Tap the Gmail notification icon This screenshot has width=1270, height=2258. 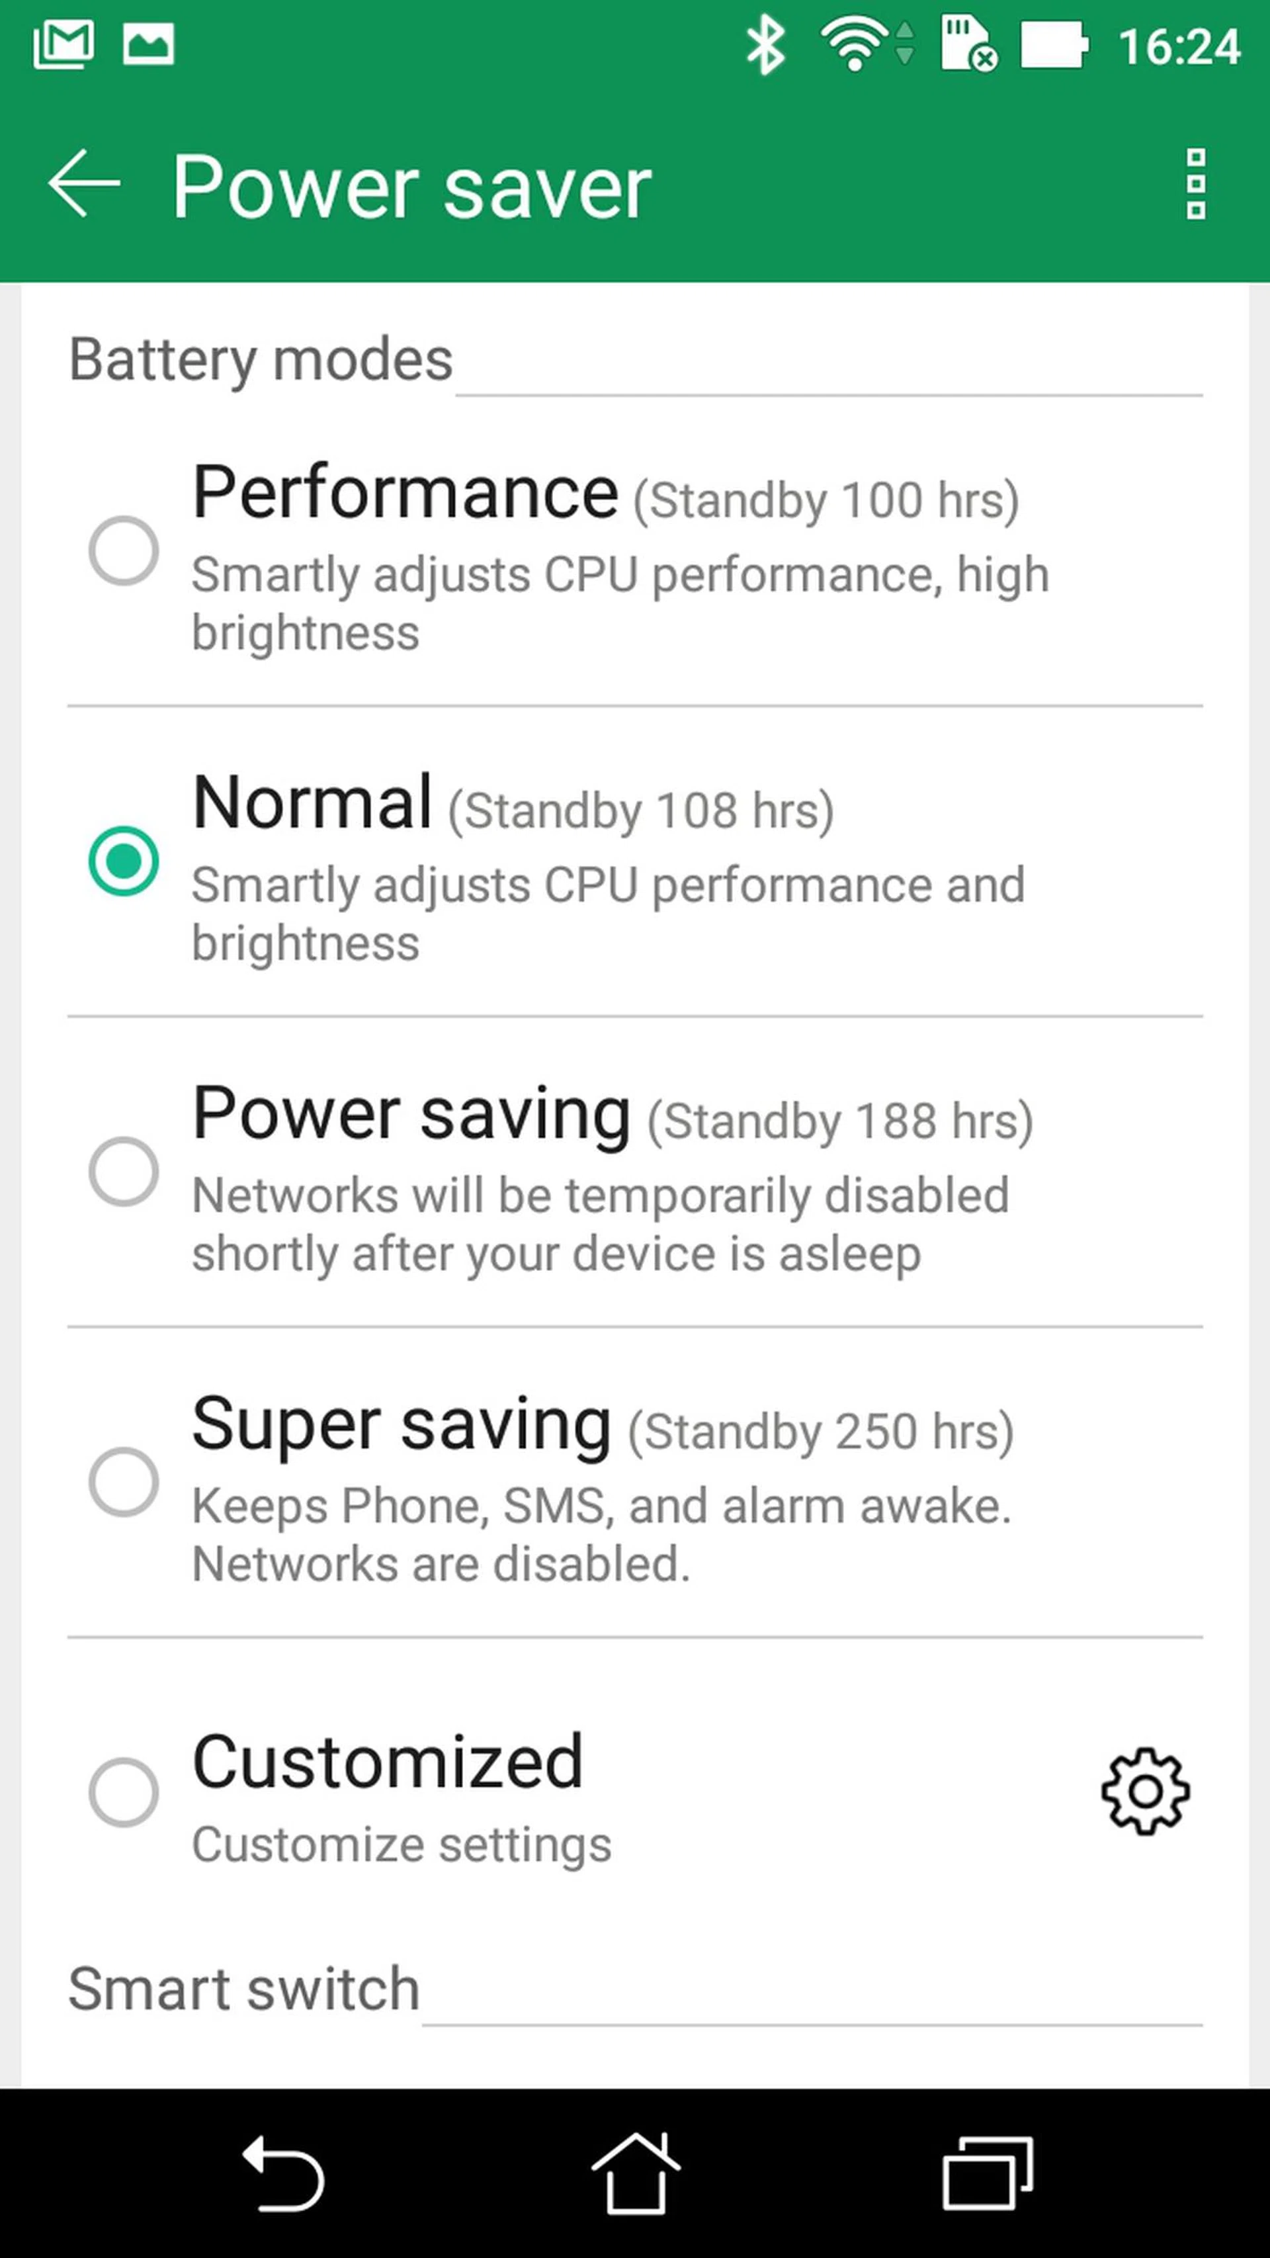coord(63,45)
